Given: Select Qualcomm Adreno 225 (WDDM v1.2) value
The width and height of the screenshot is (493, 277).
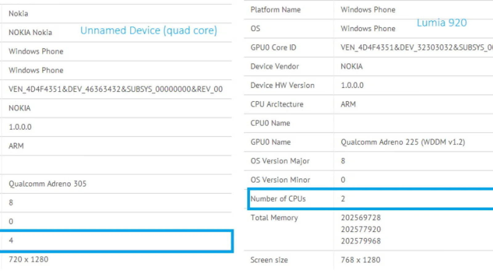Looking at the screenshot, I should click(403, 142).
